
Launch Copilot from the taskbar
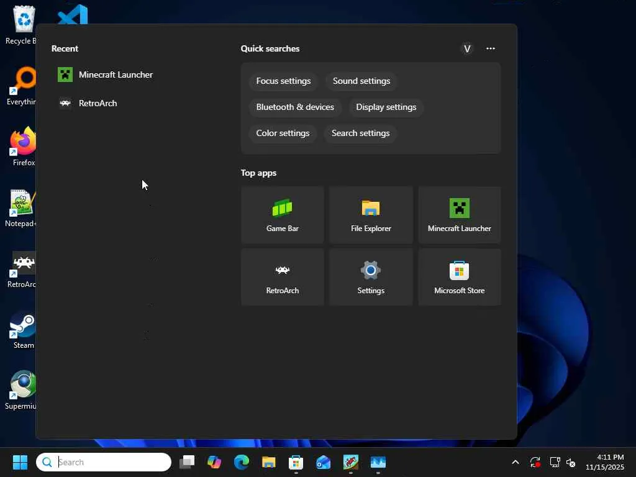coord(214,462)
